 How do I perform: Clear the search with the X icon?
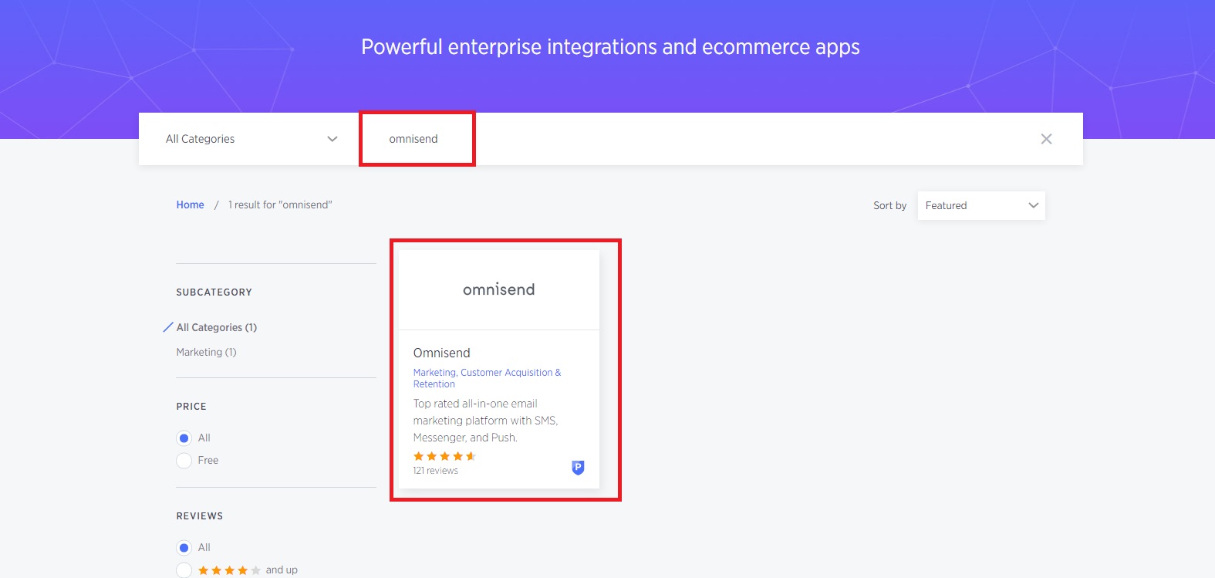point(1046,139)
